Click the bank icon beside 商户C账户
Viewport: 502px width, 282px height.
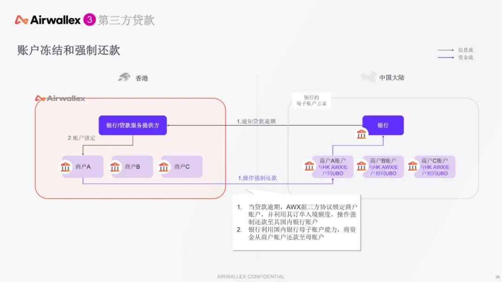(412, 166)
